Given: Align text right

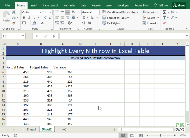Looking at the screenshot, I should [x=68, y=18].
